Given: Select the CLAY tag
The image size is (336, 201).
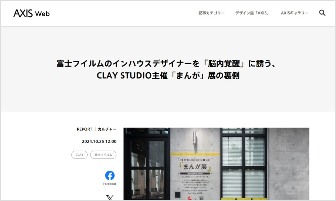Looking at the screenshot, I should pyautogui.click(x=79, y=155).
